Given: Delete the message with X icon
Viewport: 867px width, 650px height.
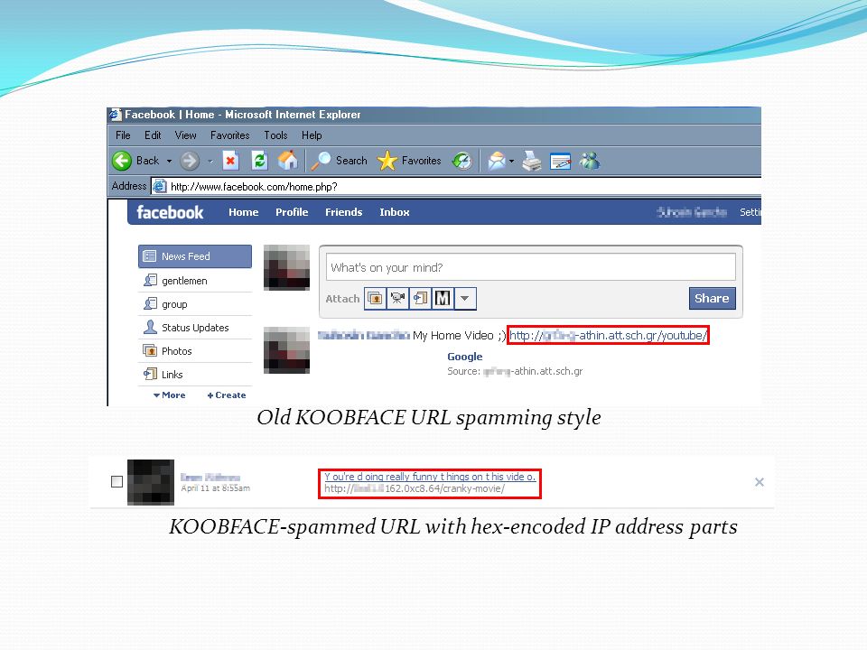Looking at the screenshot, I should pos(760,482).
